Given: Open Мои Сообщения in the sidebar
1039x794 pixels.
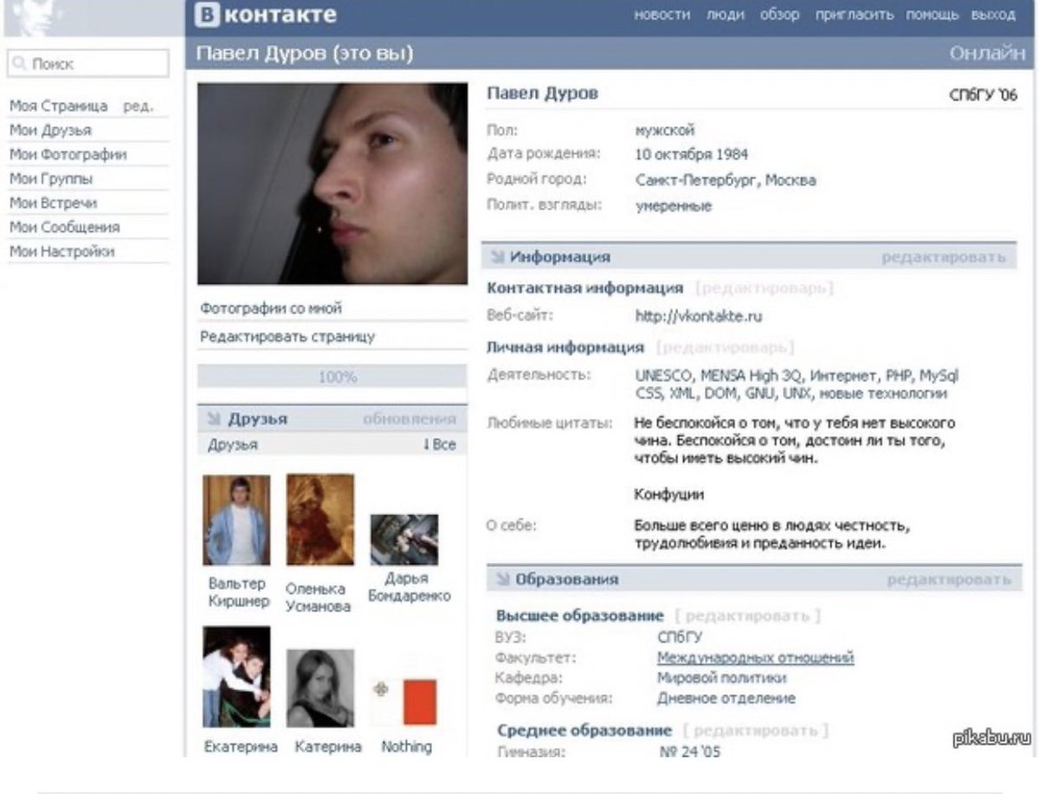Looking at the screenshot, I should tap(64, 227).
